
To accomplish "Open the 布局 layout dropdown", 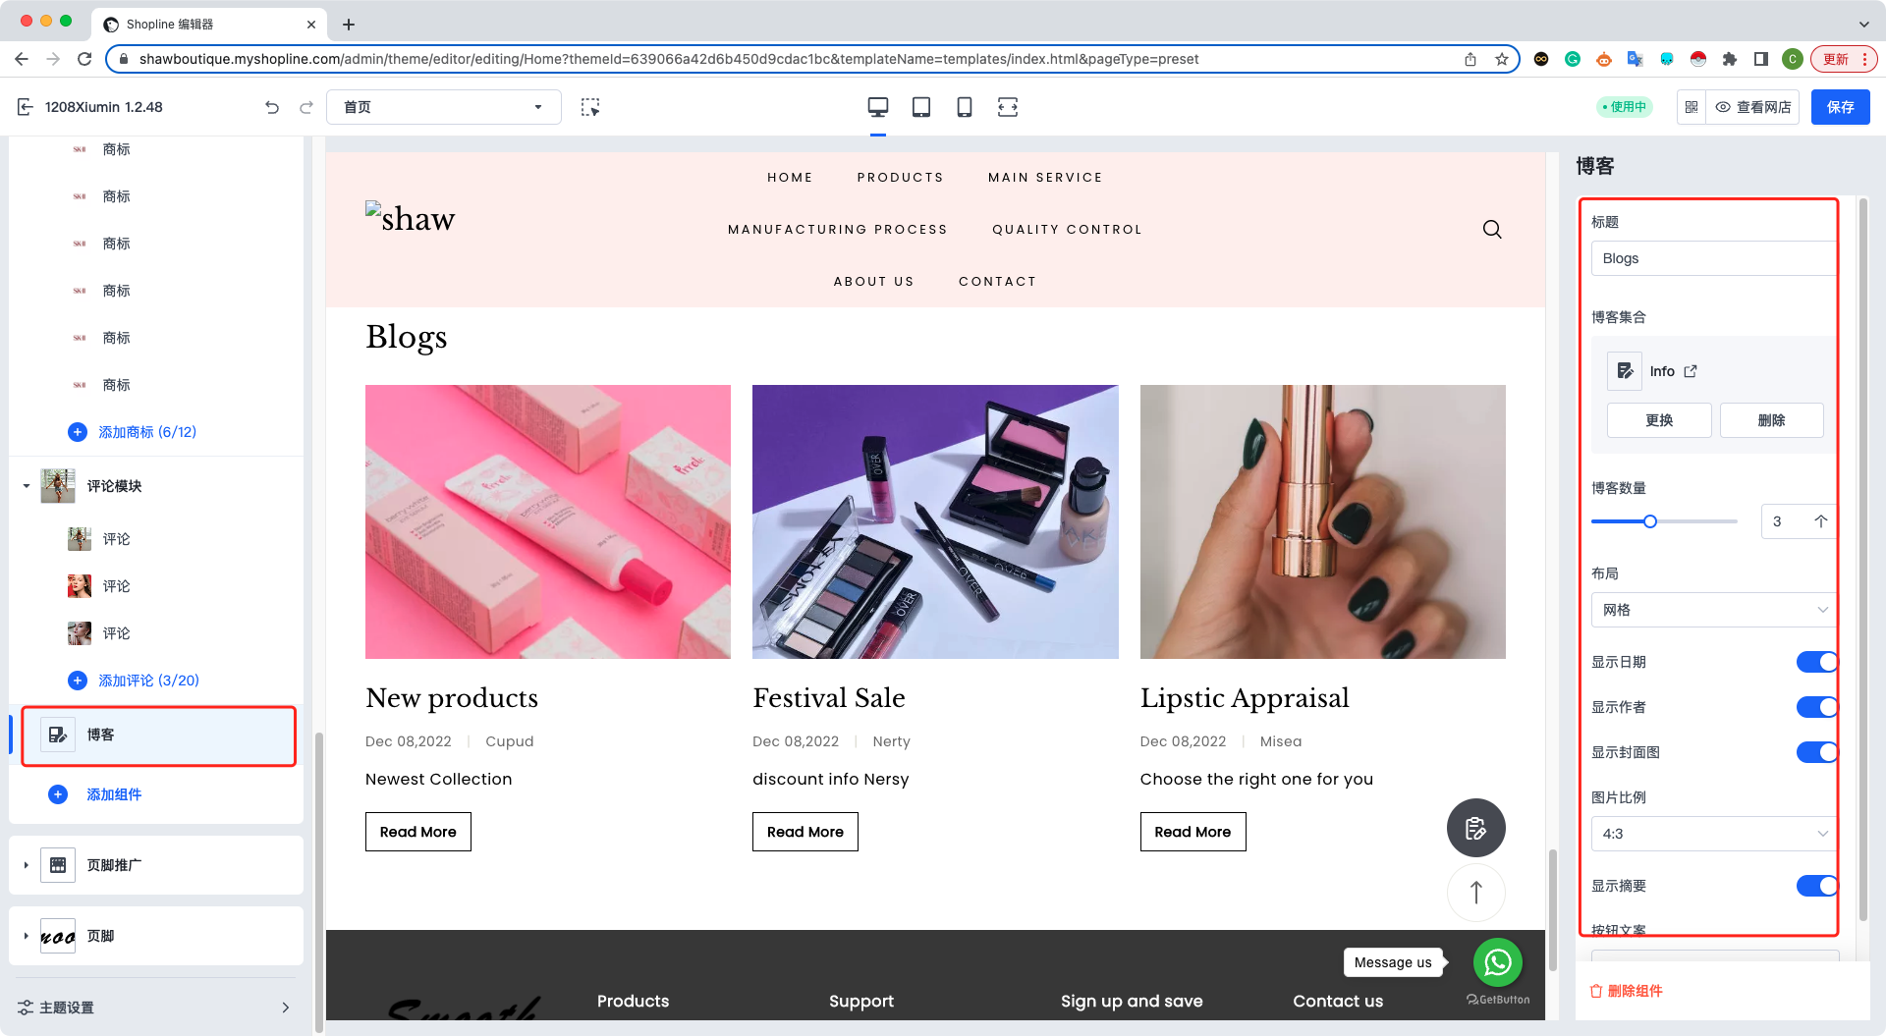I will 1713,610.
